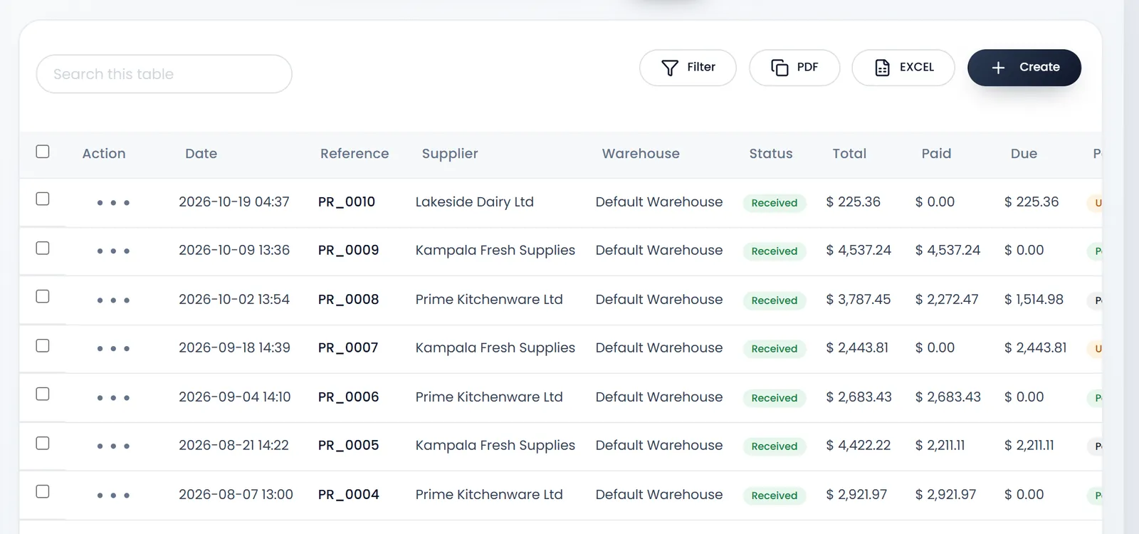Open actions menu for PR_0010
Image resolution: width=1139 pixels, height=534 pixels.
point(113,203)
